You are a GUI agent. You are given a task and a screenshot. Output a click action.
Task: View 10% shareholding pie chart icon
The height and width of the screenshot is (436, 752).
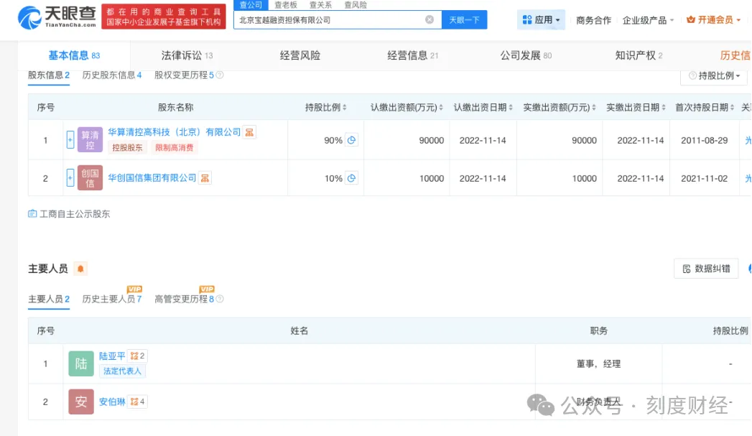tap(351, 178)
